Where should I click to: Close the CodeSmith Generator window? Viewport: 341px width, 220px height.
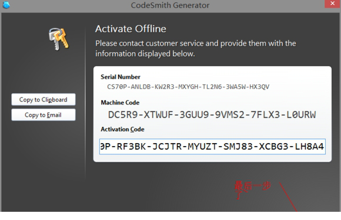[332, 4]
